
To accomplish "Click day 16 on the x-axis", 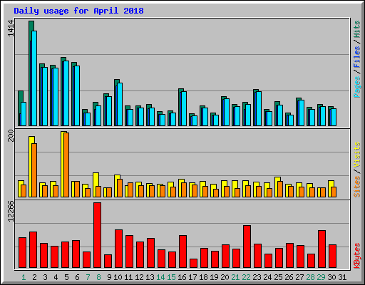I will click(x=182, y=277).
